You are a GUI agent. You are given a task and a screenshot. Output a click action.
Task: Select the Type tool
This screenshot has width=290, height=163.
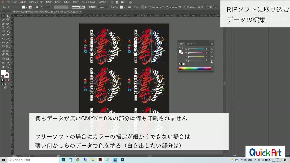(x=3, y=27)
